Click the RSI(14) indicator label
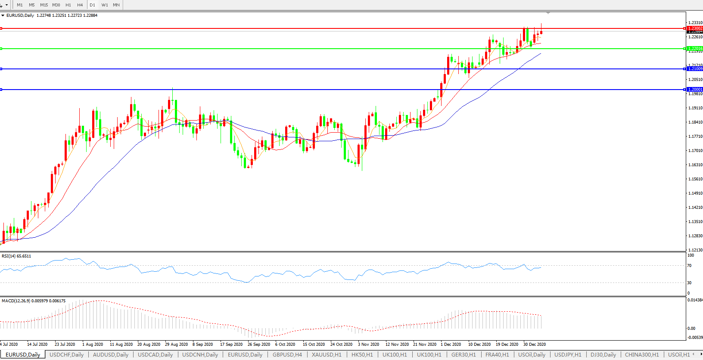The width and height of the screenshot is (703, 360). 16,256
